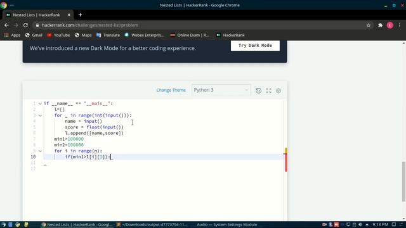Open a new browser tab
The image size is (406, 228).
[x=81, y=15]
